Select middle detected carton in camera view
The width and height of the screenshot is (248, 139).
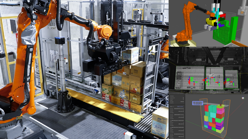pyautogui.click(x=214, y=78)
